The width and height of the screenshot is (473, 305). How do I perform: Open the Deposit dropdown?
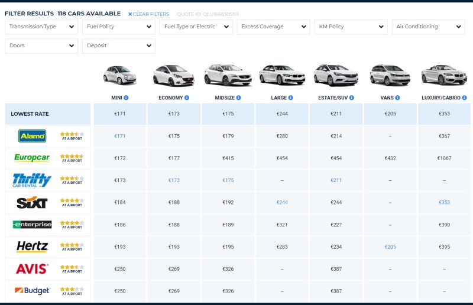click(x=119, y=46)
